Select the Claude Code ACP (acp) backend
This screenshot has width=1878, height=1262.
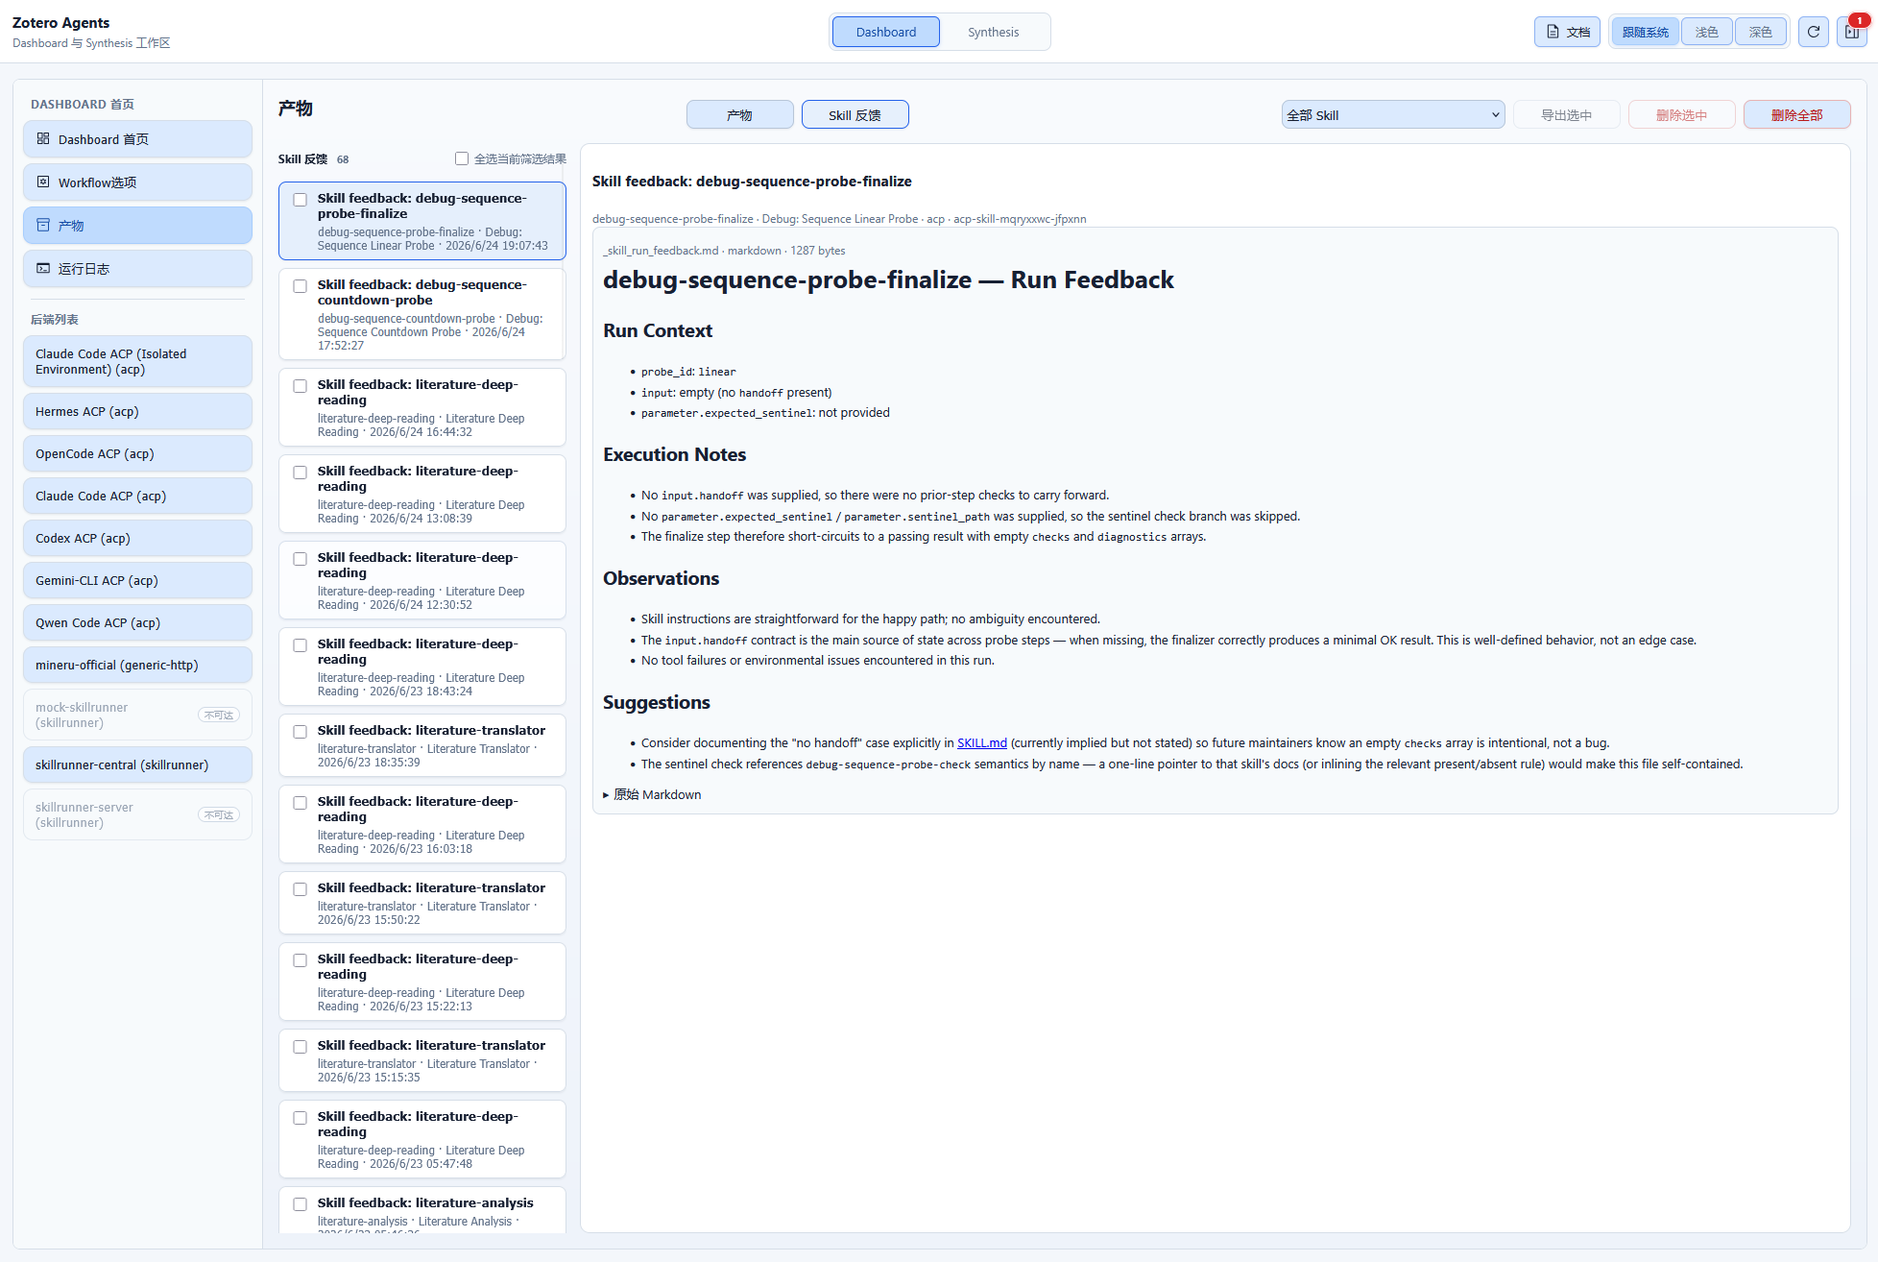coord(137,496)
